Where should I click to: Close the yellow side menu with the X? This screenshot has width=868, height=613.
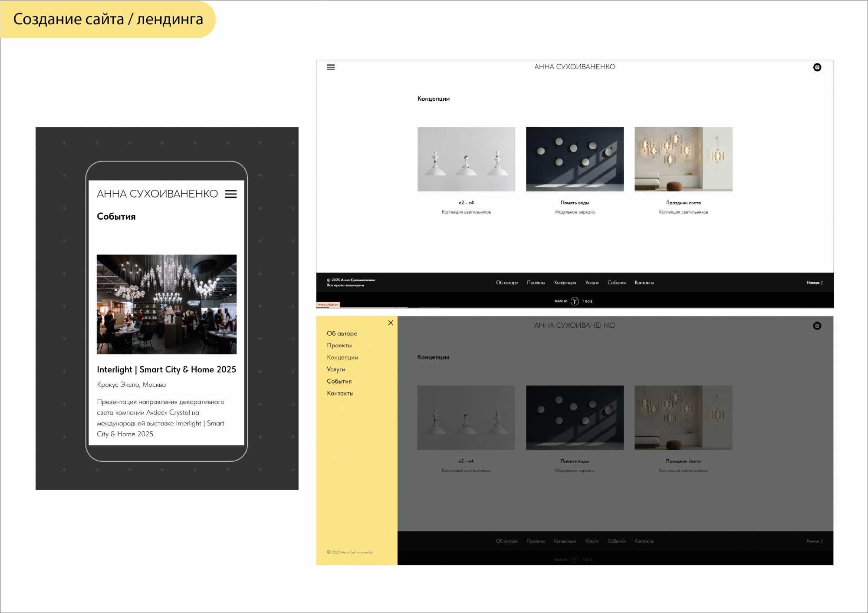tap(391, 323)
